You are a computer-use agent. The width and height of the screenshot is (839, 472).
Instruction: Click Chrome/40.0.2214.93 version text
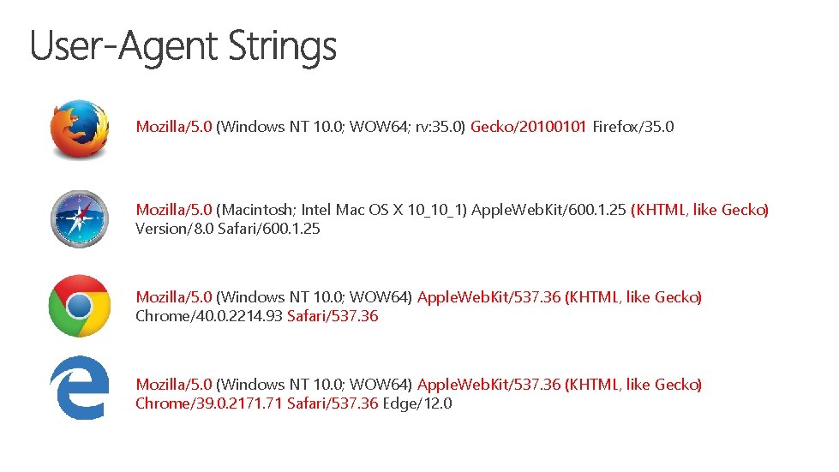pyautogui.click(x=209, y=316)
